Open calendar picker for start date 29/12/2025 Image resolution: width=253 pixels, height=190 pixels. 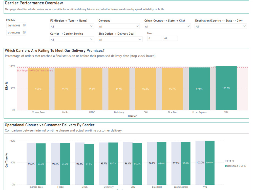24,25
